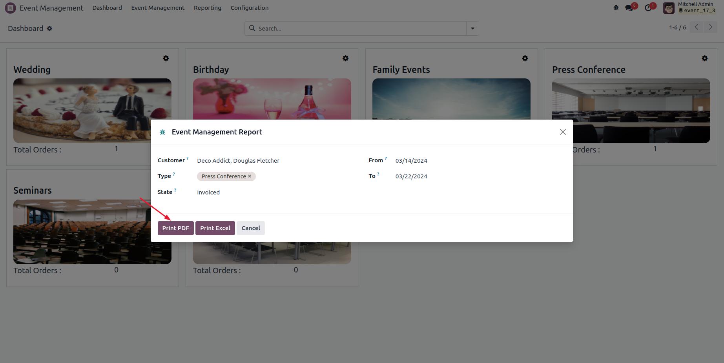Open the debug bug icon in navbar
724x363 pixels.
pos(616,8)
